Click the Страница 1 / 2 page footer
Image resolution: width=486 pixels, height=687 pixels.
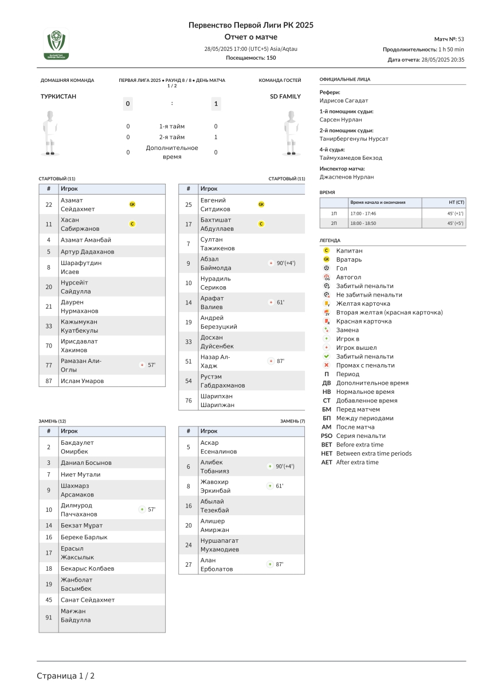point(66,676)
